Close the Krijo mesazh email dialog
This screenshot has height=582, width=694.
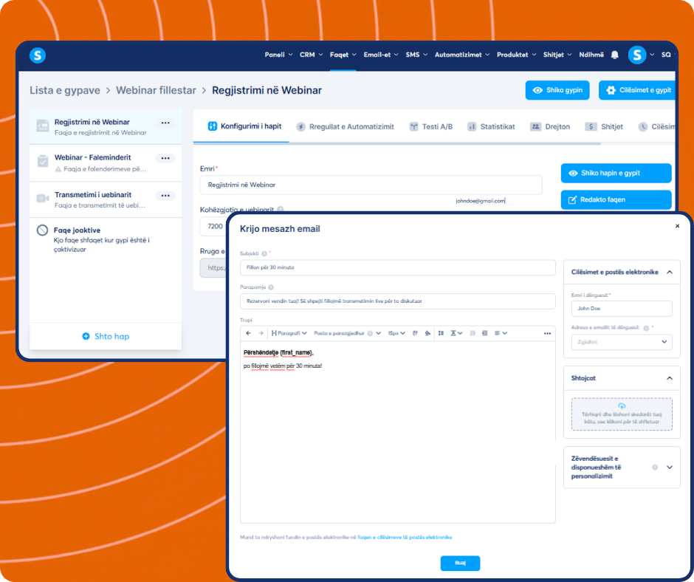click(x=677, y=226)
